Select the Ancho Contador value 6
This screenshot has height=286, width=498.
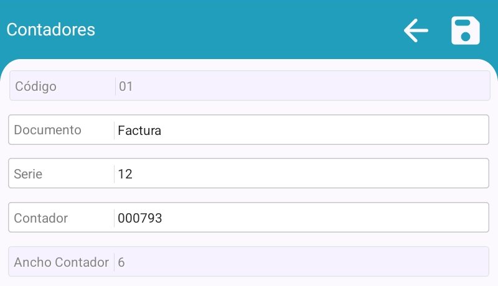121,262
